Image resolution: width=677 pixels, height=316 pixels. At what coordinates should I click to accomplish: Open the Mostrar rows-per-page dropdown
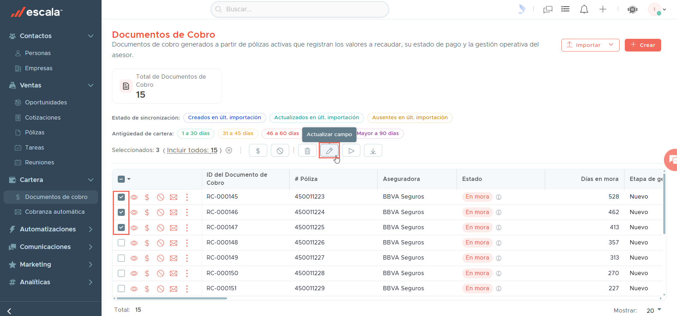click(654, 310)
